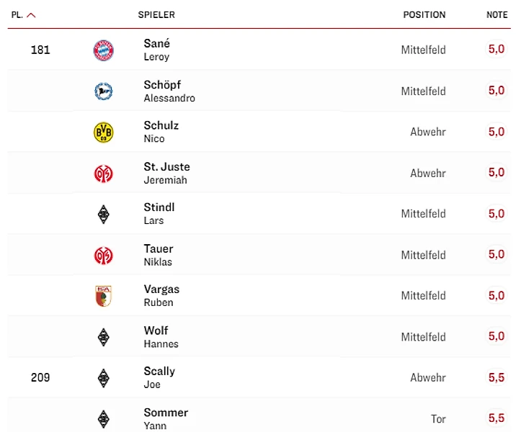
Task: Click Ruben Vargas's 5,0 rating
Action: [x=496, y=295]
